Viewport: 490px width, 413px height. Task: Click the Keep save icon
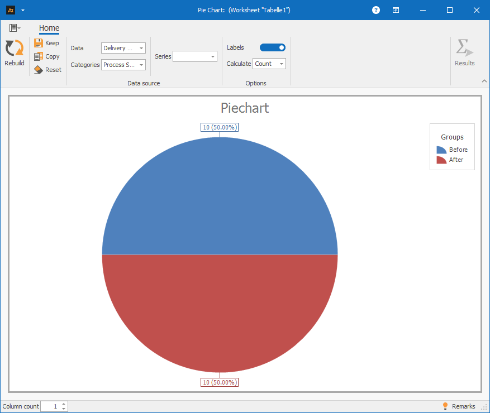pos(39,43)
